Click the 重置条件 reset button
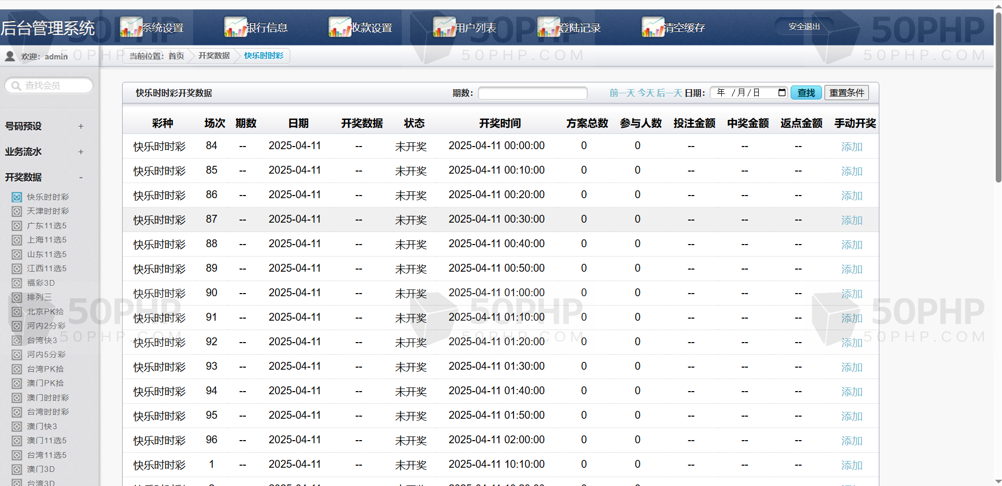 tap(846, 93)
